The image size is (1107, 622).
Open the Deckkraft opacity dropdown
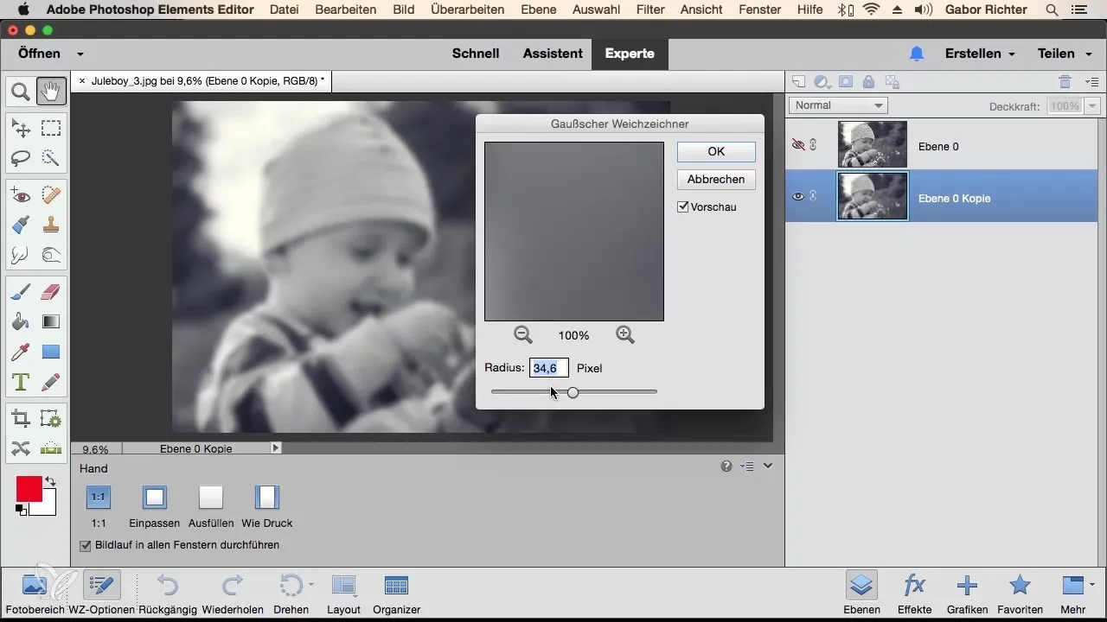pyautogui.click(x=1092, y=105)
